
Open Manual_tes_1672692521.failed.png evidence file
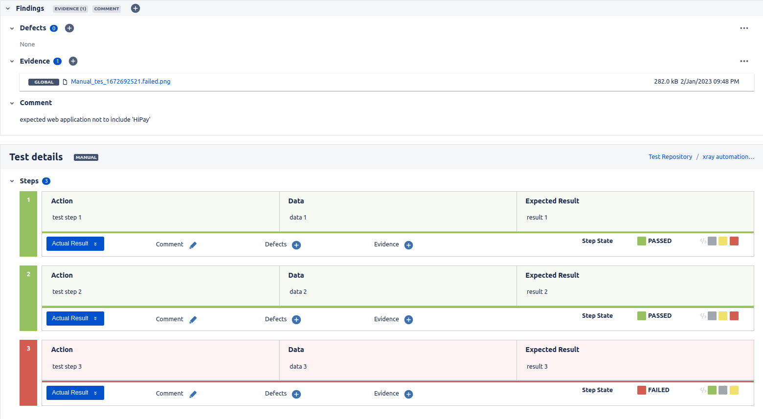click(121, 82)
